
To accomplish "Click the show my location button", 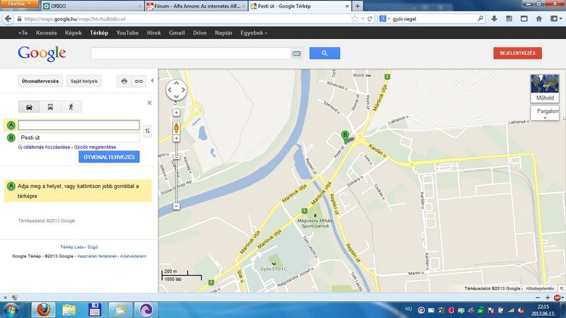I will coord(176,113).
